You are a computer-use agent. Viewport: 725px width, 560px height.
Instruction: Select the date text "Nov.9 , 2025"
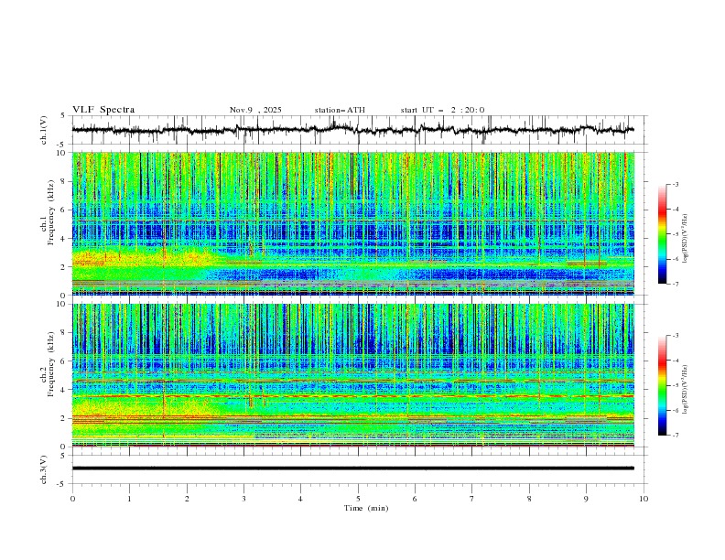click(255, 110)
